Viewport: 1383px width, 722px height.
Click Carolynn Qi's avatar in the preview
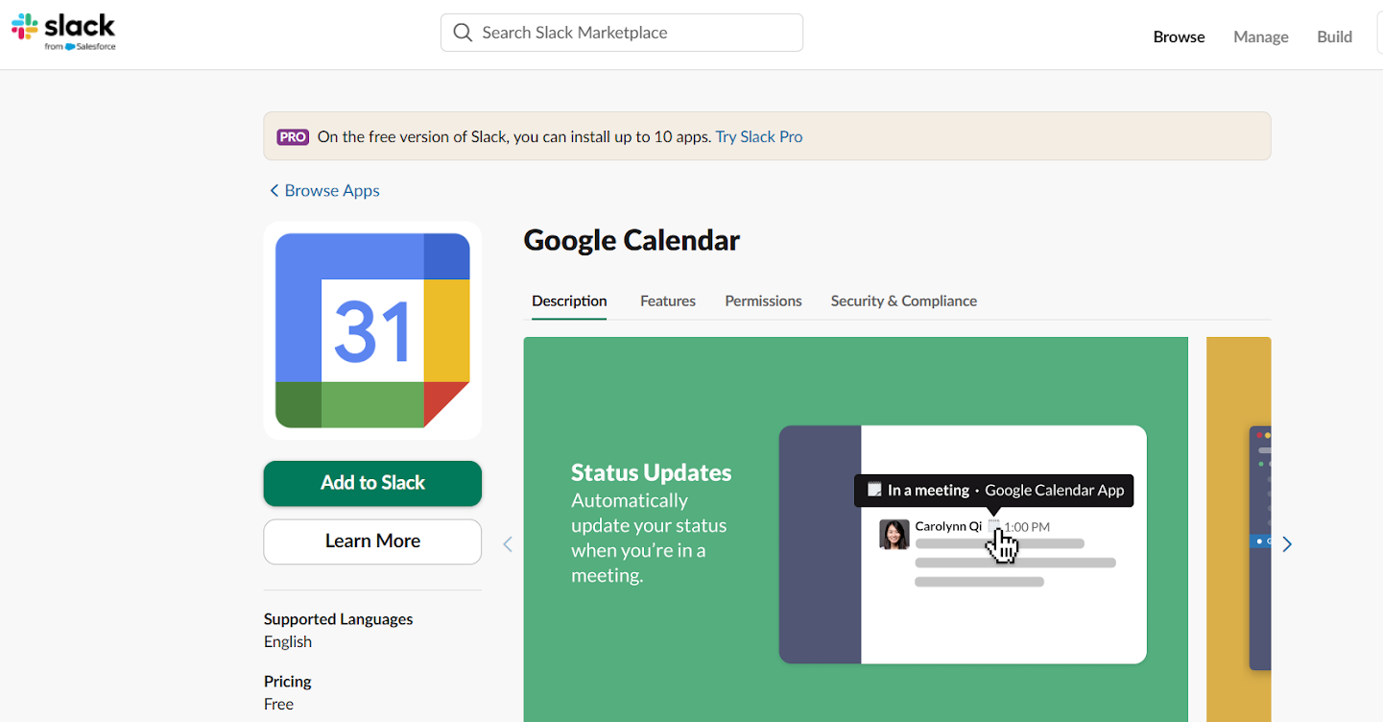894,534
